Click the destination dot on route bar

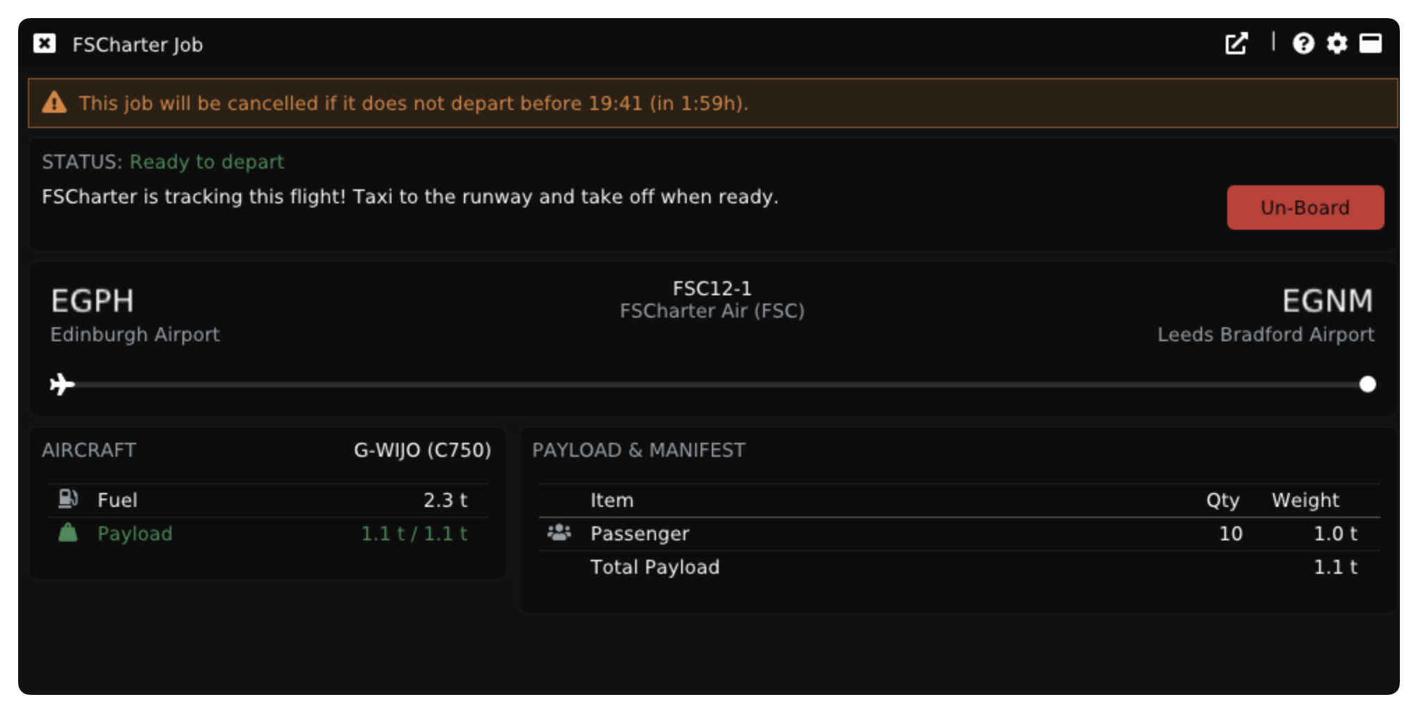pyautogui.click(x=1367, y=384)
